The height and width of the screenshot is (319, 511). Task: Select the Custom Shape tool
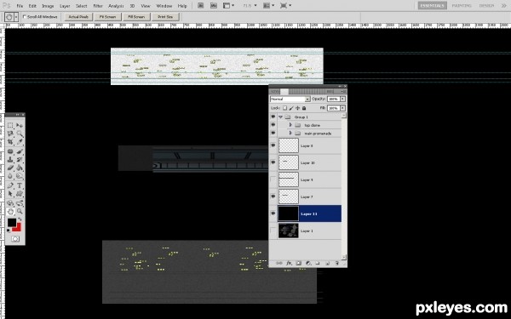[x=20, y=194]
